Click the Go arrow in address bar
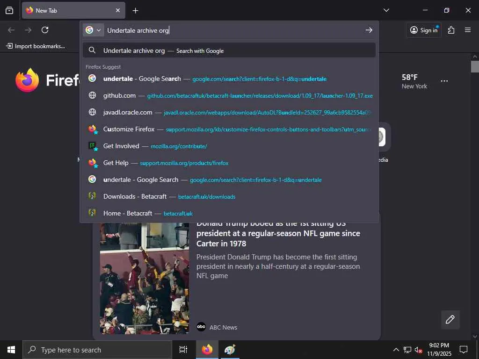 pos(369,30)
